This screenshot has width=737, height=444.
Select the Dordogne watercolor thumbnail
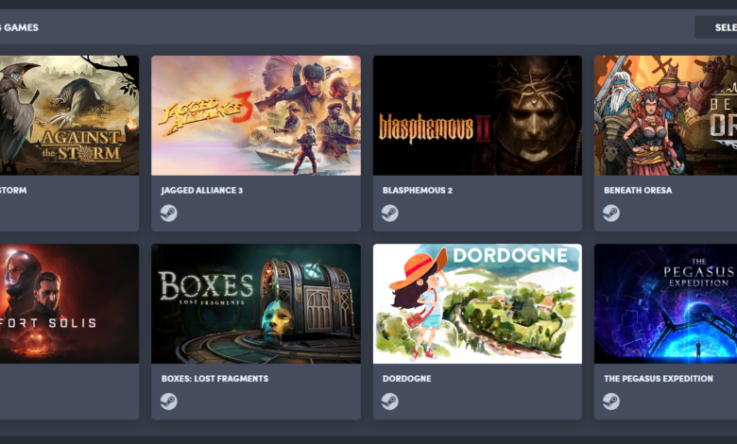477,303
